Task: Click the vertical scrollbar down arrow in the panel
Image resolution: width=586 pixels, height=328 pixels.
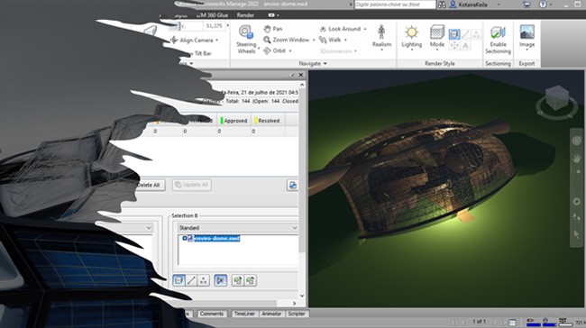Action: coord(302,296)
